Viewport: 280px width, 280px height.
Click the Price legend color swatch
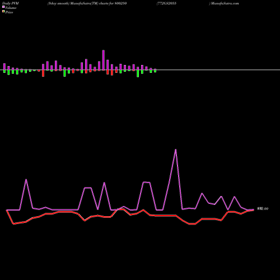3,12
